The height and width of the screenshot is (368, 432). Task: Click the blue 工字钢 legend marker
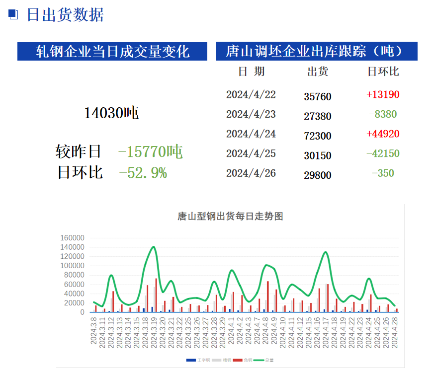190,360
